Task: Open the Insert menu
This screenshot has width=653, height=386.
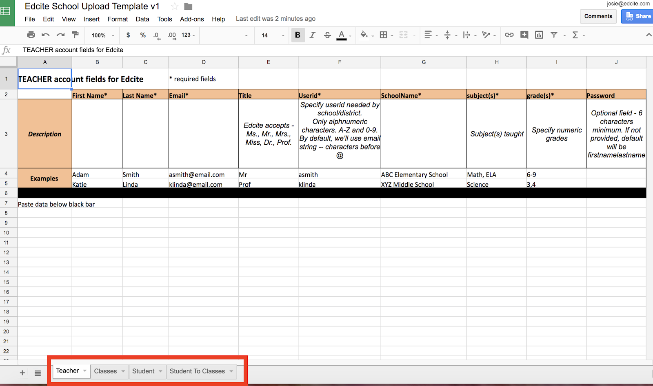Action: [x=91, y=19]
